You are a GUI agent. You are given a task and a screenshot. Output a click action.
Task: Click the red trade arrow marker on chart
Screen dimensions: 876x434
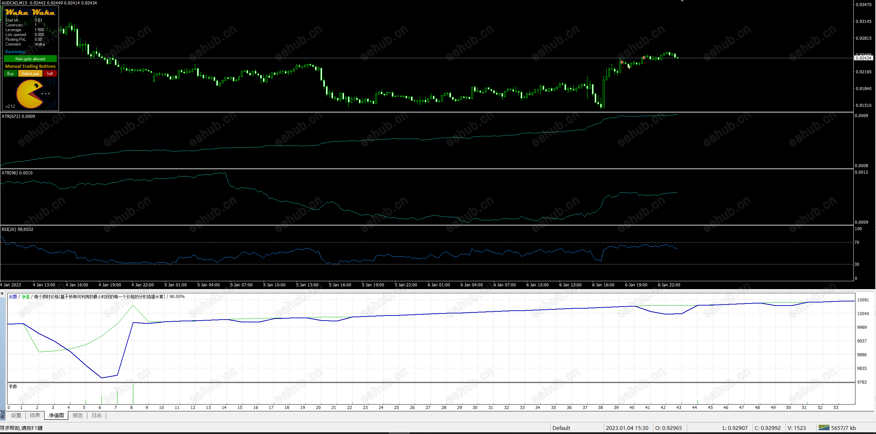click(622, 62)
